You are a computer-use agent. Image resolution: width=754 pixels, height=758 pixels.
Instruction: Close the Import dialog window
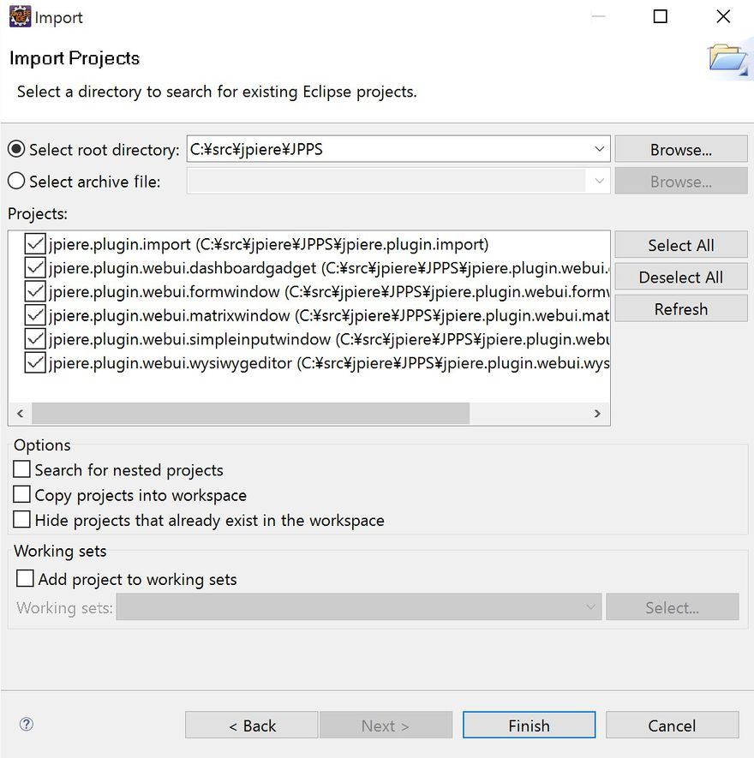coord(723,16)
